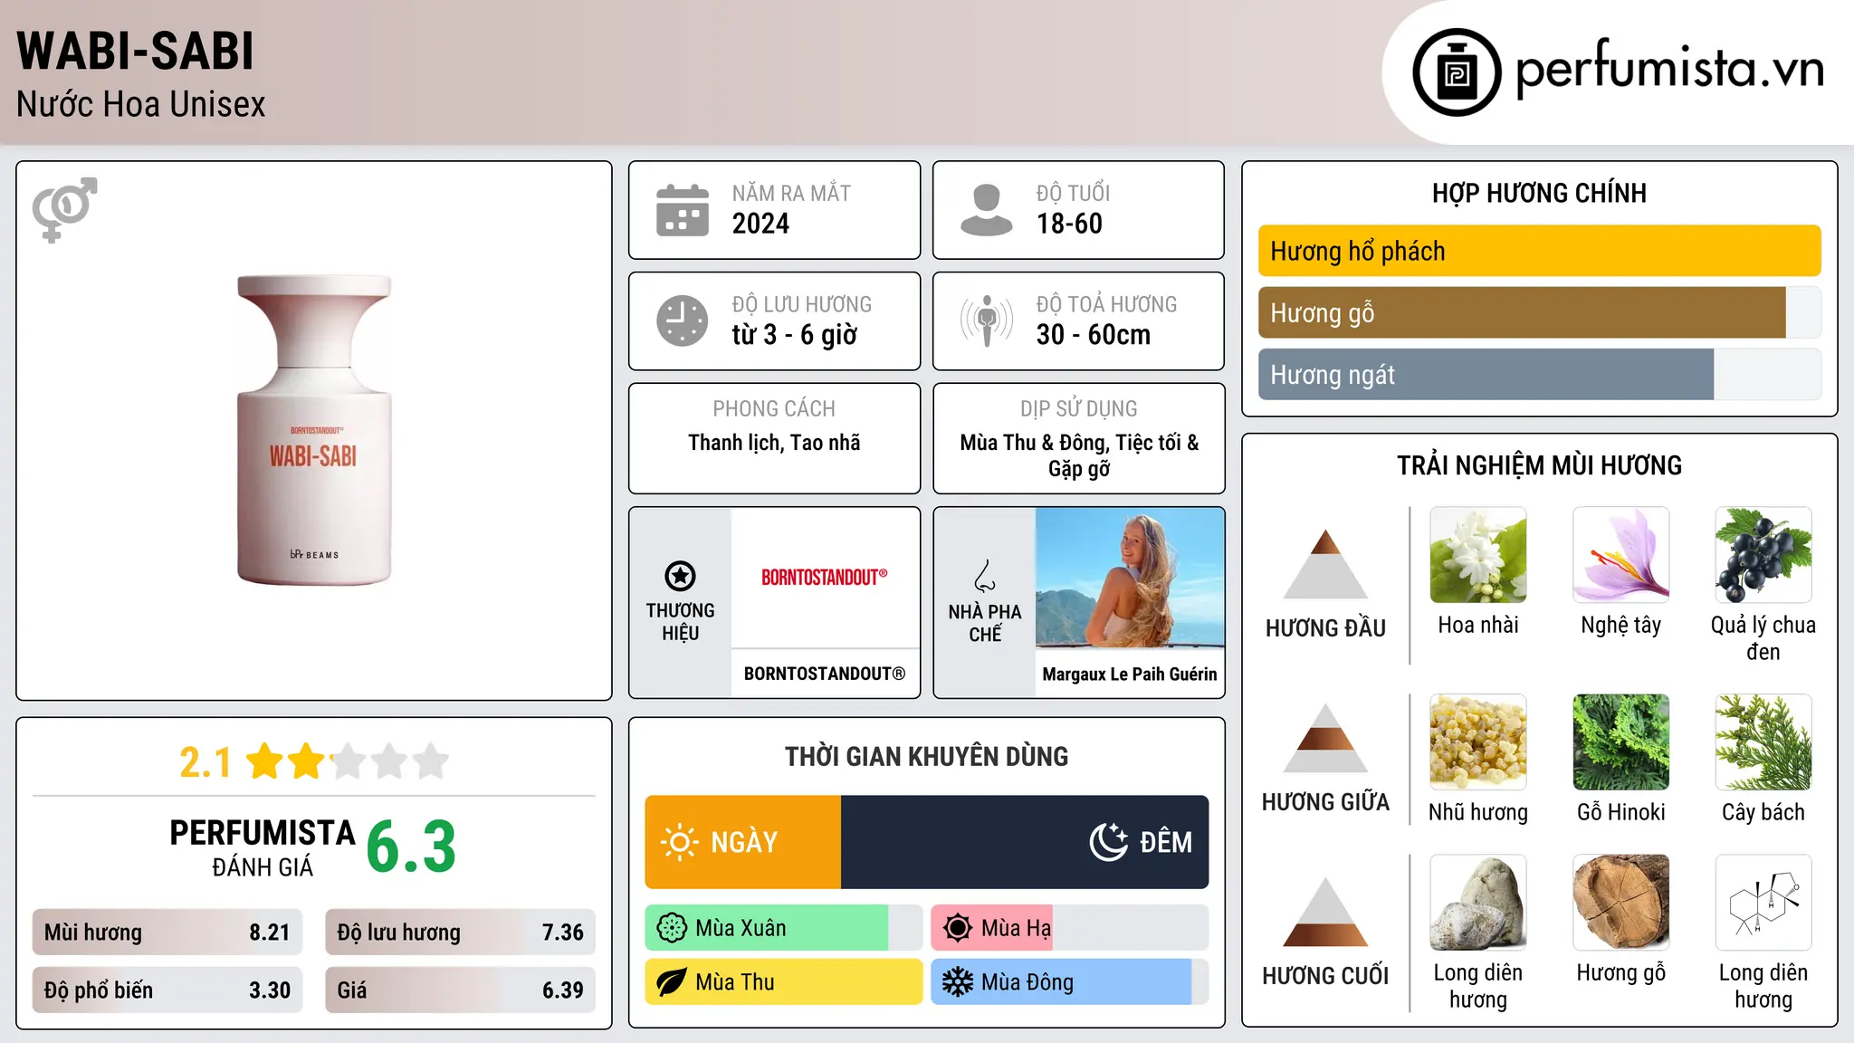Viewport: 1854px width, 1043px height.
Task: Click the 2.1 star rating number
Action: tap(205, 762)
